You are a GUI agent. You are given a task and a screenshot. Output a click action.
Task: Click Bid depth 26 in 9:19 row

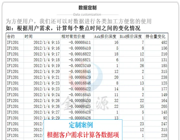(142, 66)
